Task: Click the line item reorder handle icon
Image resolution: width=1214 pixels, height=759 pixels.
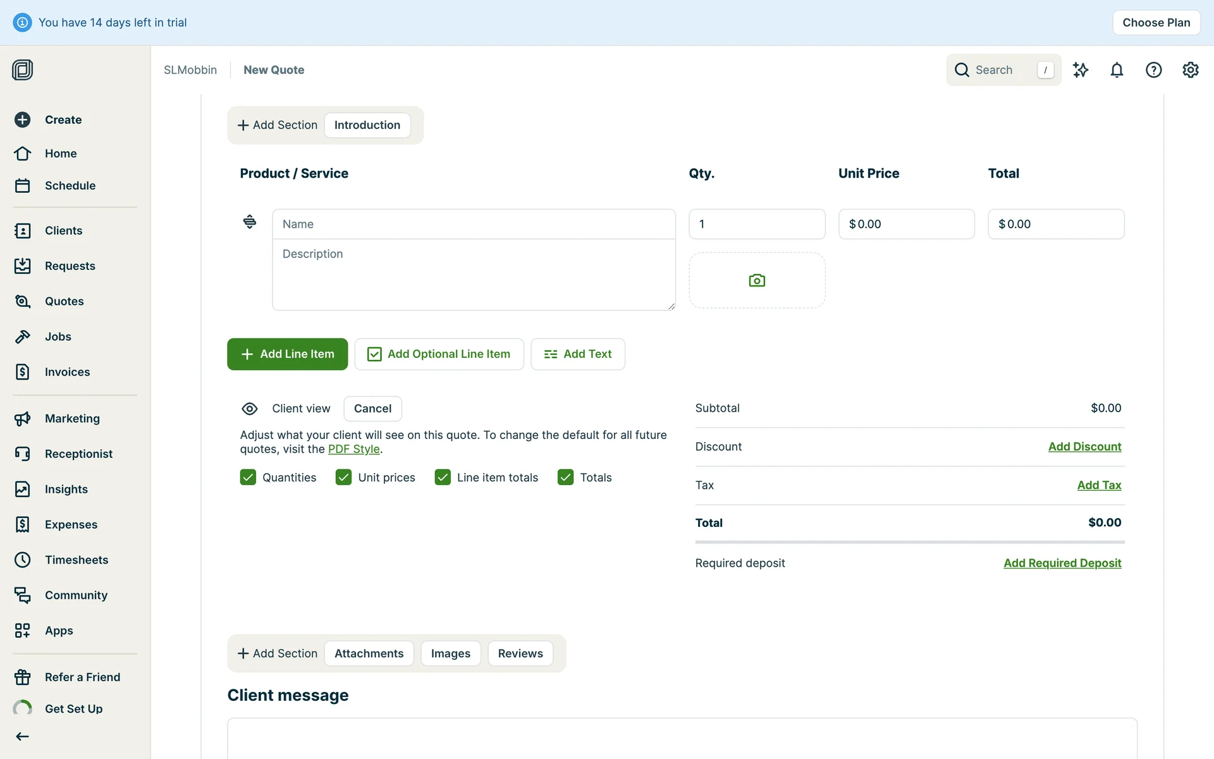Action: click(250, 221)
